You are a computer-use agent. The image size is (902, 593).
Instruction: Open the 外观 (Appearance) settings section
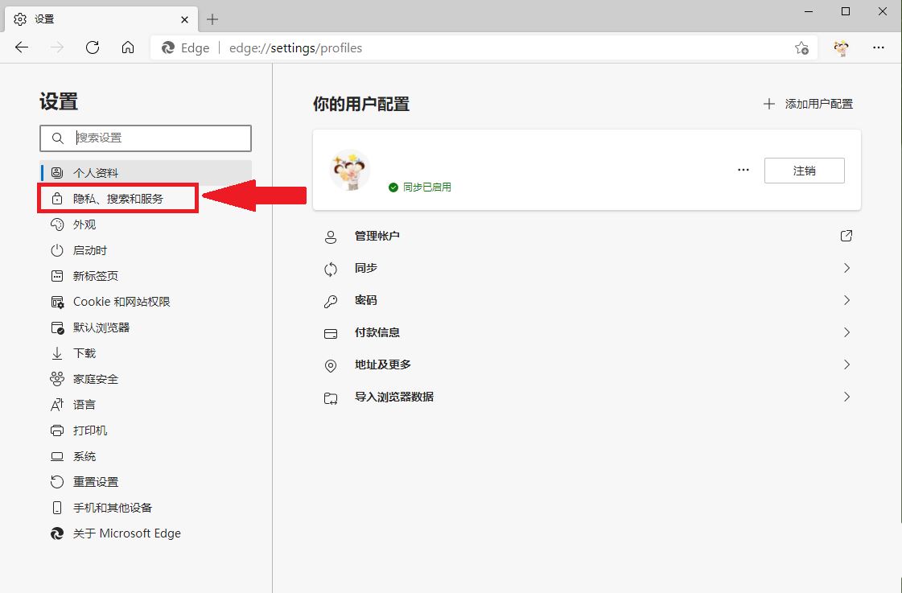point(91,224)
